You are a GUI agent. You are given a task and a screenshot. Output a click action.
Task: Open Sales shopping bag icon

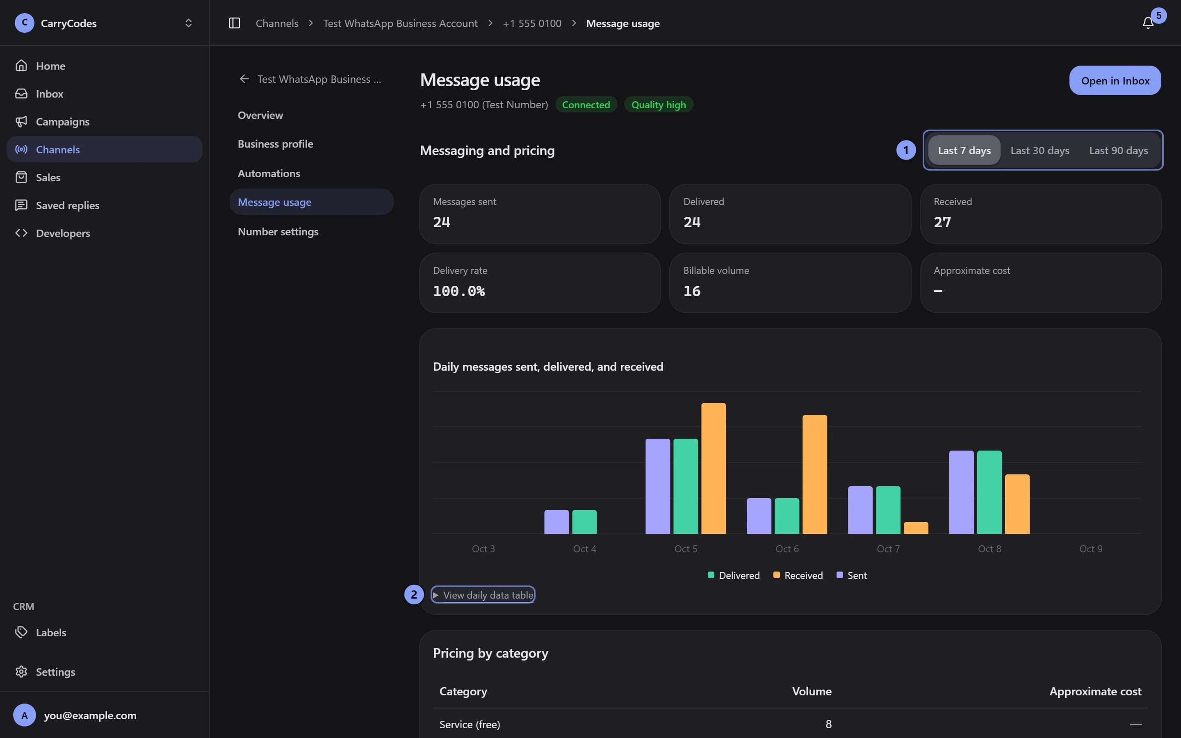pos(21,177)
